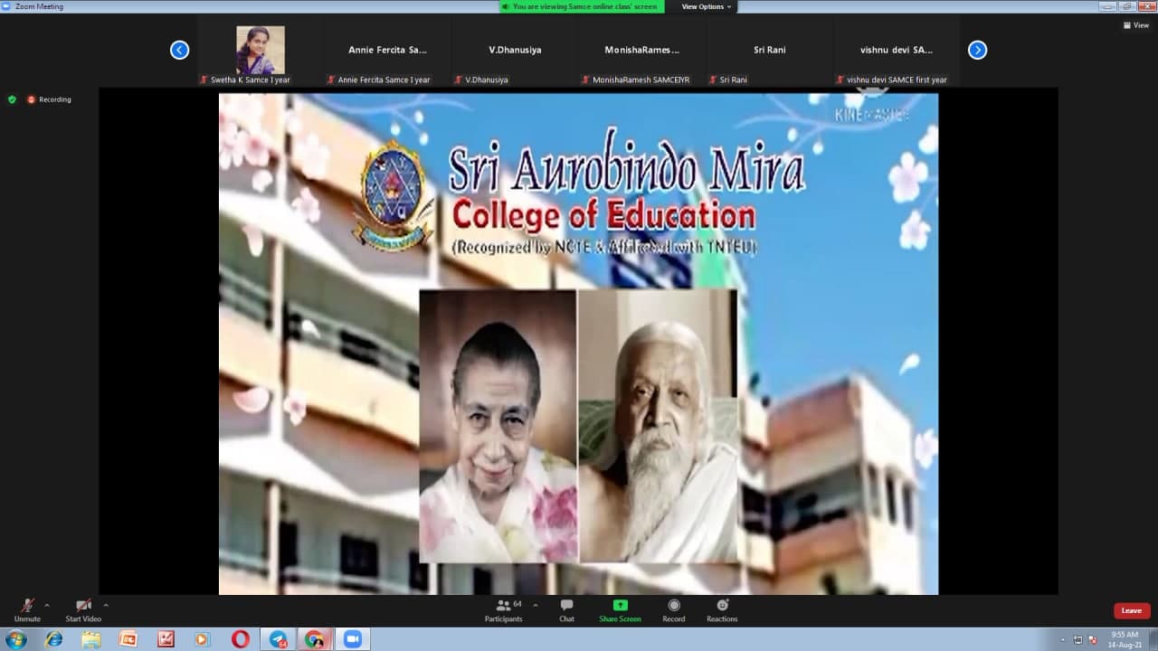Start Video from the meeting toolbar

pos(83,609)
